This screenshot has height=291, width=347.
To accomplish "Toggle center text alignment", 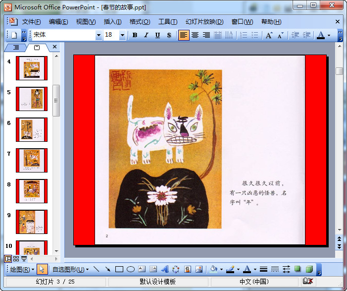I will pos(195,35).
